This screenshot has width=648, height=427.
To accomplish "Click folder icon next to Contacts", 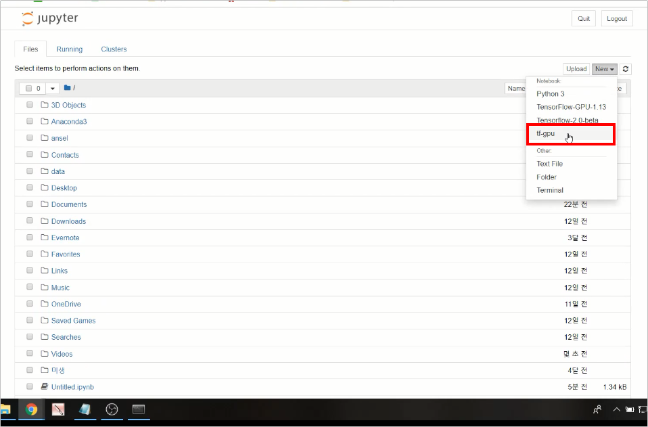I will (45, 154).
